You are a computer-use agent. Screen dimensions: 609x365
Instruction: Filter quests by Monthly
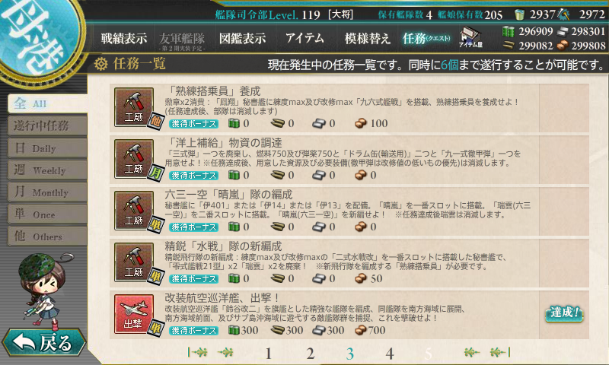pos(47,192)
